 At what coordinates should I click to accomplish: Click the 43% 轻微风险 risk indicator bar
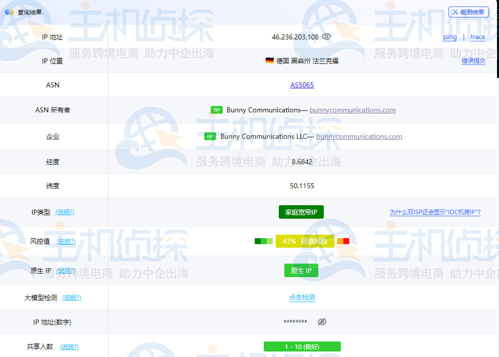pyautogui.click(x=305, y=241)
